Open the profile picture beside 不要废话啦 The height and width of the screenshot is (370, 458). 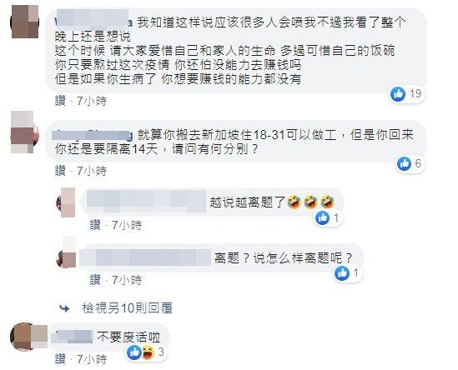click(x=28, y=336)
